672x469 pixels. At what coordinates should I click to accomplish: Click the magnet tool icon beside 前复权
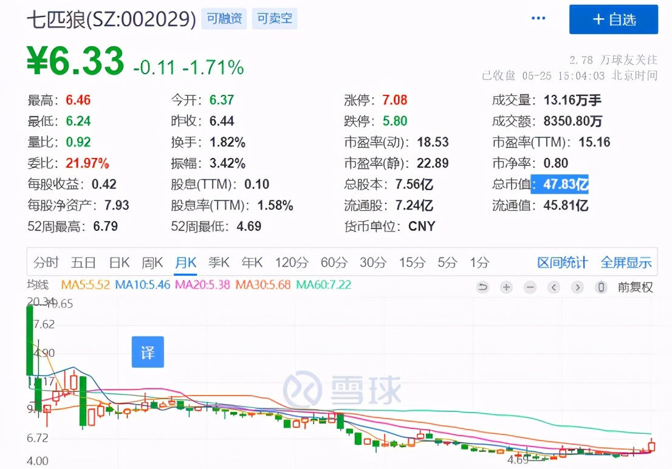(602, 287)
